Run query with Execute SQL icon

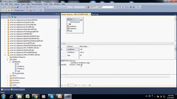[x=27, y=10]
